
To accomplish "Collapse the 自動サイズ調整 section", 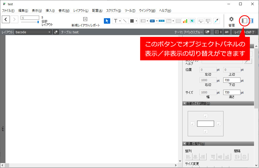I will coord(185,104).
